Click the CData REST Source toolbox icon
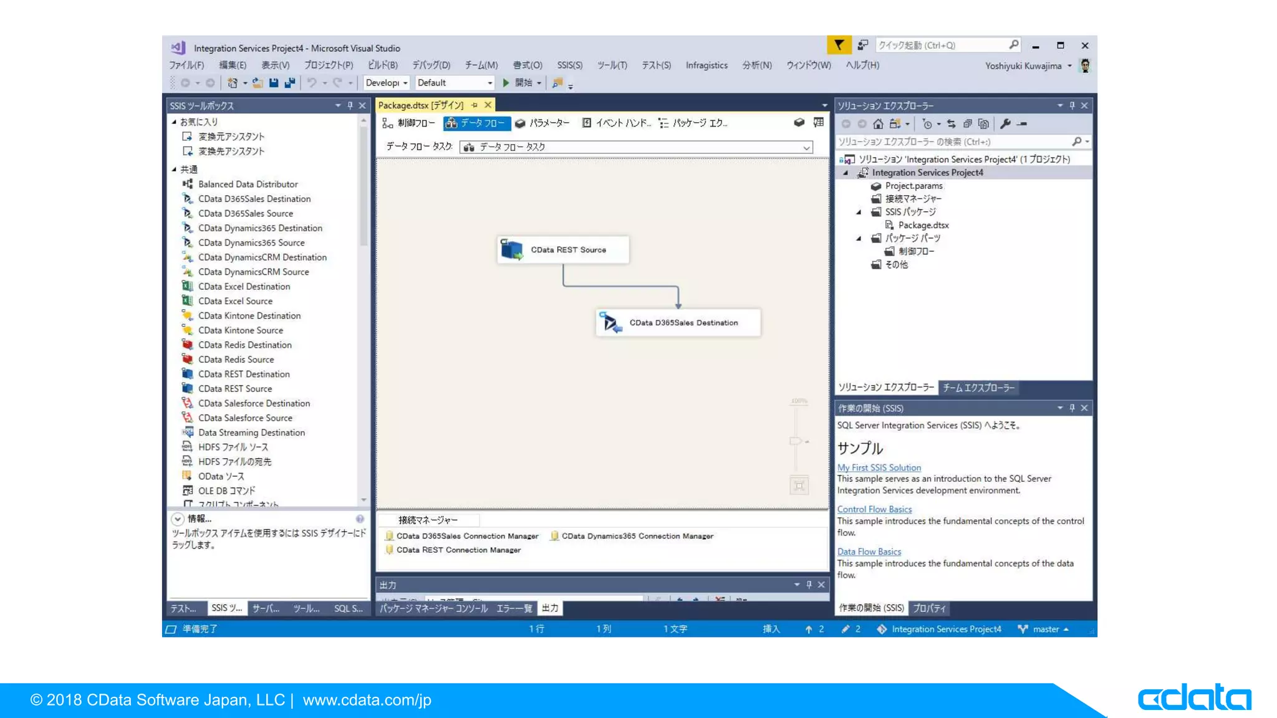 pos(187,388)
